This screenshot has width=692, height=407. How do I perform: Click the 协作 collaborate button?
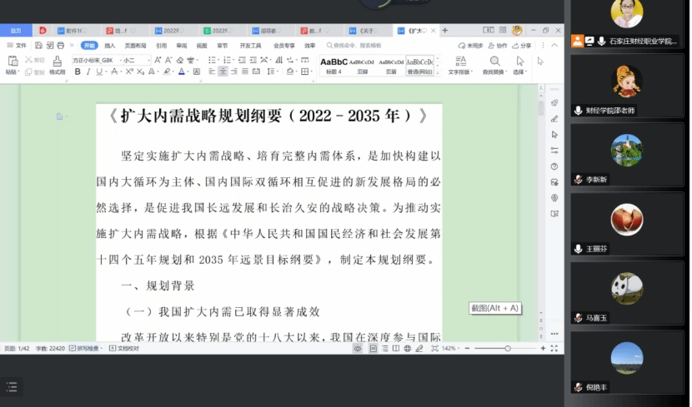pos(498,46)
